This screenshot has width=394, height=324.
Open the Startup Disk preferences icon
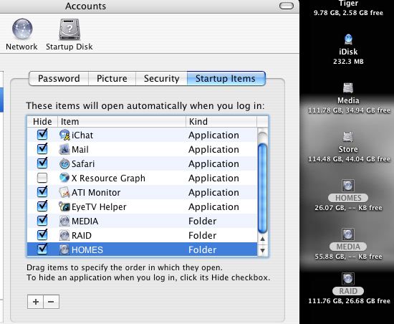pyautogui.click(x=69, y=29)
